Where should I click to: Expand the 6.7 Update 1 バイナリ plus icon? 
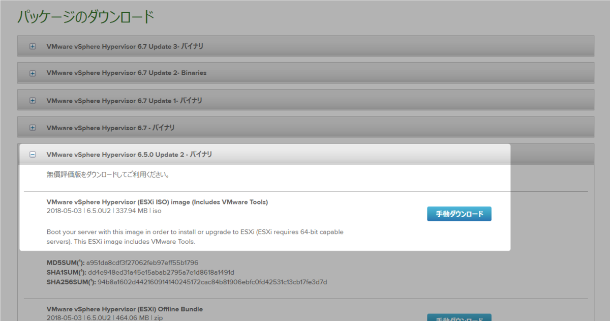tap(33, 101)
